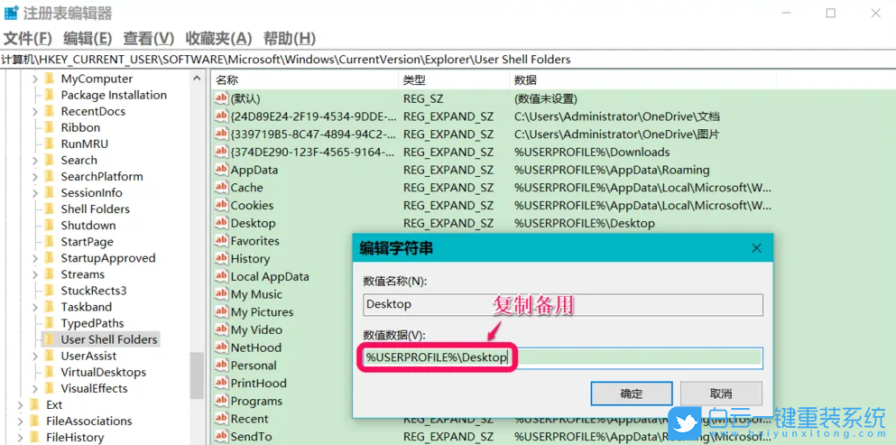Click the Cookies value's ab icon
Viewport: 896px width, 445px height.
pyautogui.click(x=221, y=205)
